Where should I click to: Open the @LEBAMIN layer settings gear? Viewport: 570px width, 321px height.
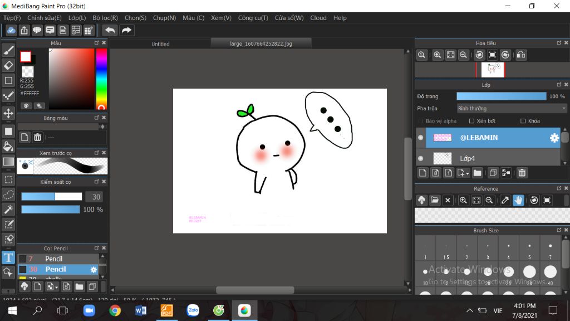pos(554,138)
